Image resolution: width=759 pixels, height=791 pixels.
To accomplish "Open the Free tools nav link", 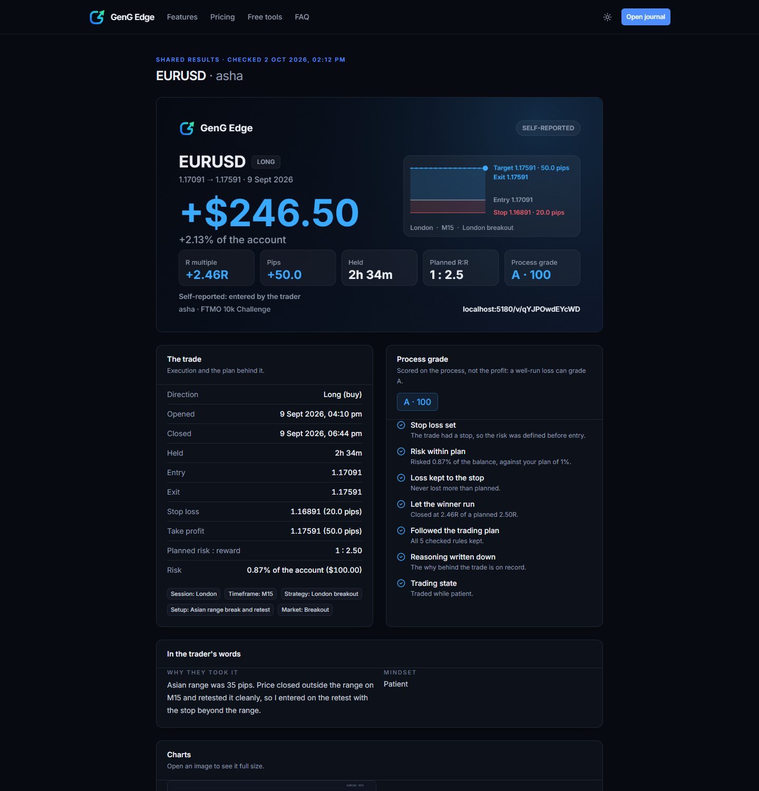I will 265,17.
